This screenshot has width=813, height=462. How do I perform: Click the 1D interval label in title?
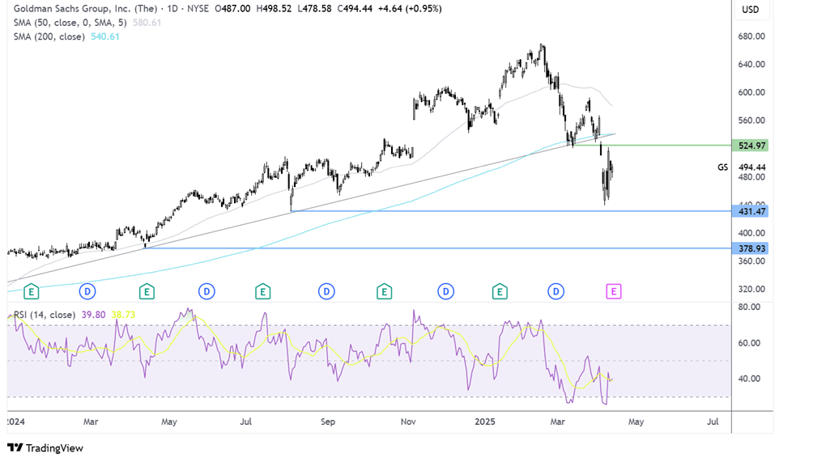tap(172, 9)
